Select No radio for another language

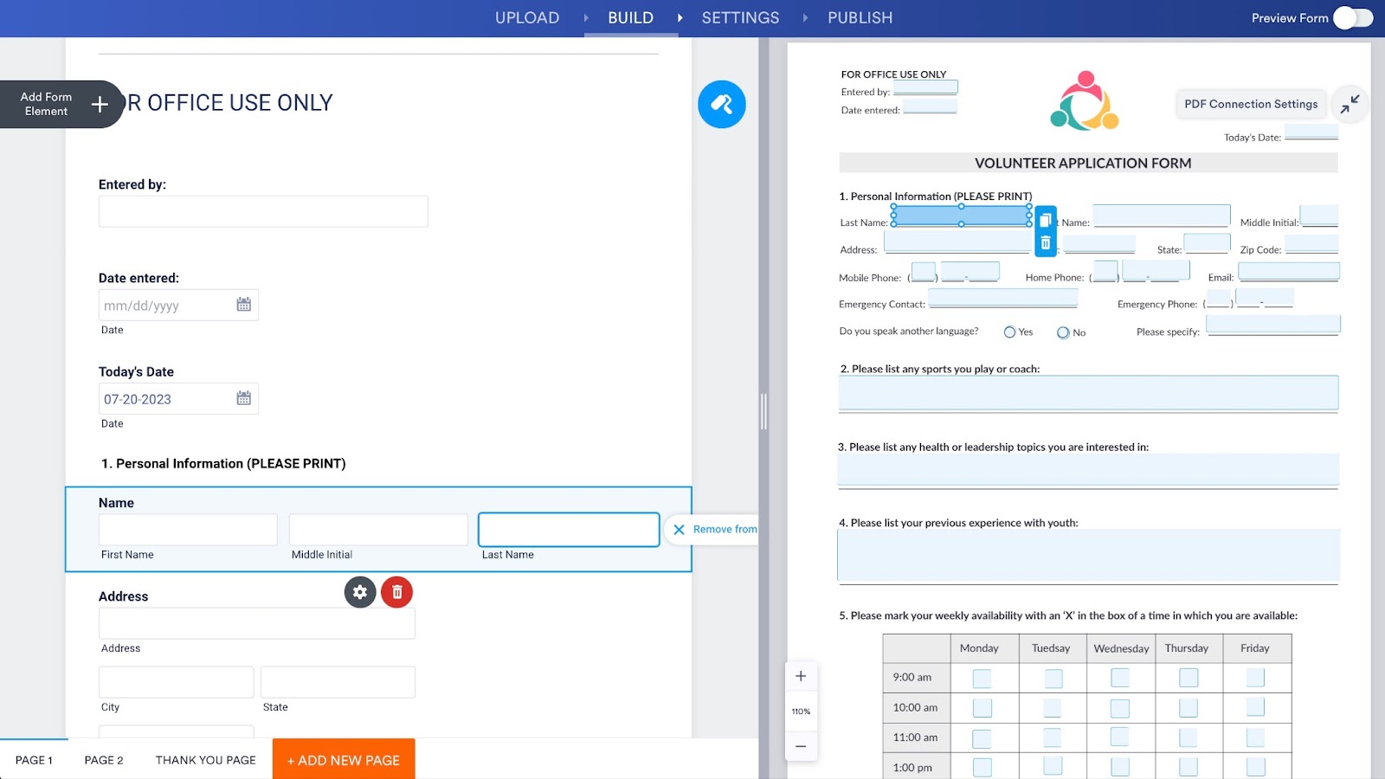pyautogui.click(x=1063, y=332)
